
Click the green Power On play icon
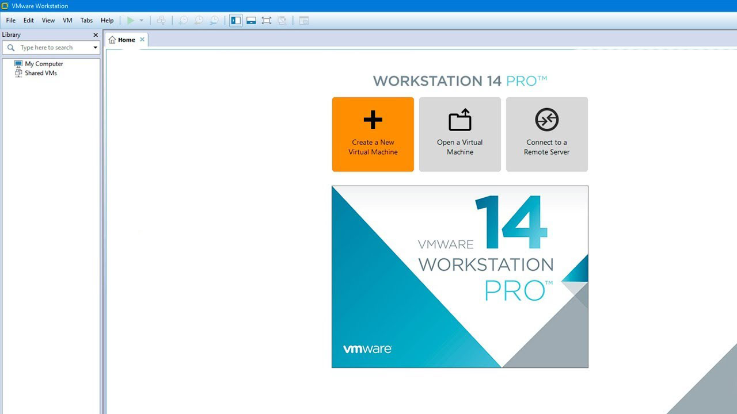(131, 20)
